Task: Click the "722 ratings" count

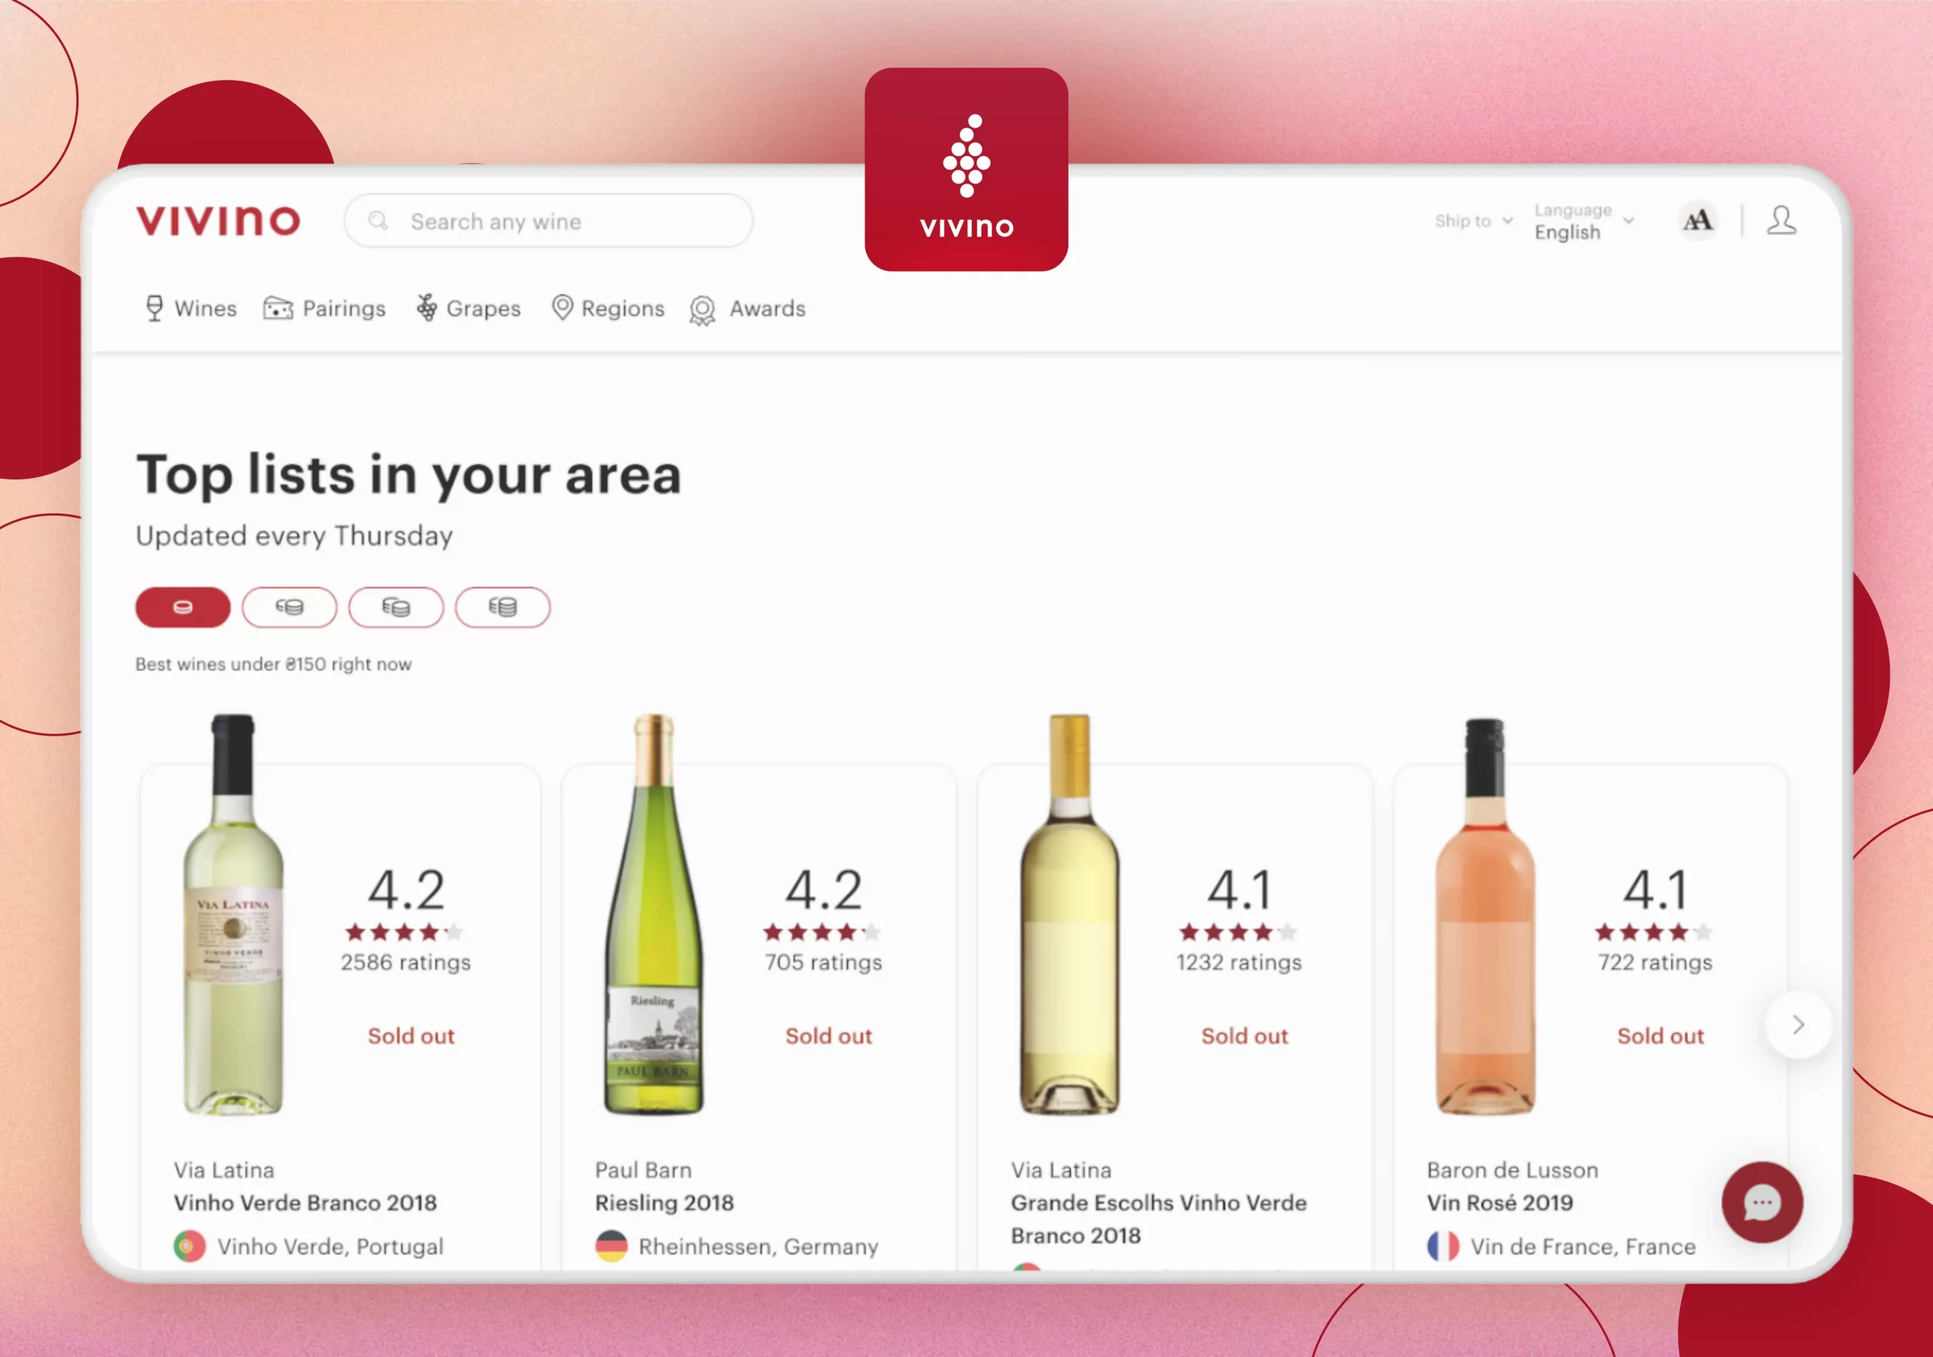Action: click(x=1655, y=962)
